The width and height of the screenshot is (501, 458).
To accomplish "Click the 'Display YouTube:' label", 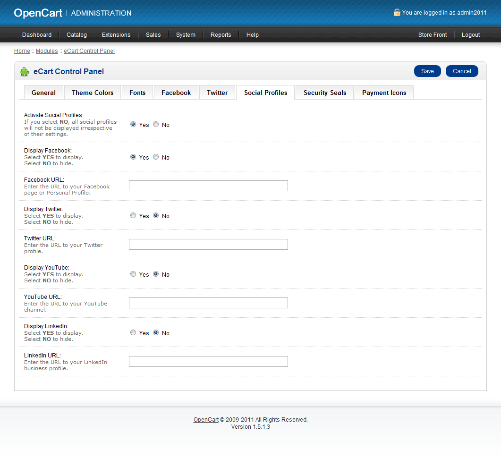I will tap(47, 267).
